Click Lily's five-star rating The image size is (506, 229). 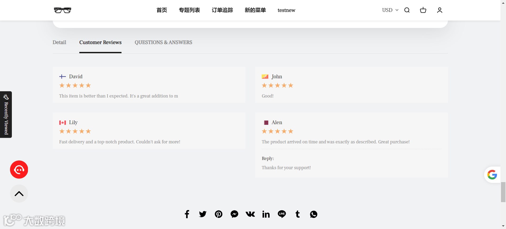click(x=75, y=131)
